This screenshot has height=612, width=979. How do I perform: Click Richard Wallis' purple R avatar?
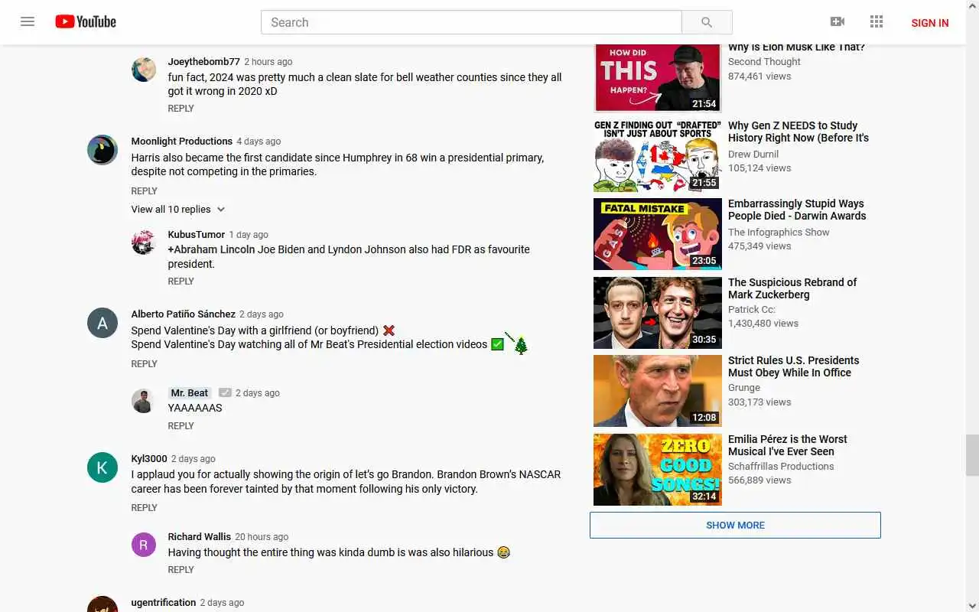click(144, 545)
